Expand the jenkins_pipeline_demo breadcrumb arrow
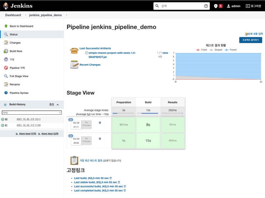This screenshot has width=265, height=198. (x=67, y=15)
